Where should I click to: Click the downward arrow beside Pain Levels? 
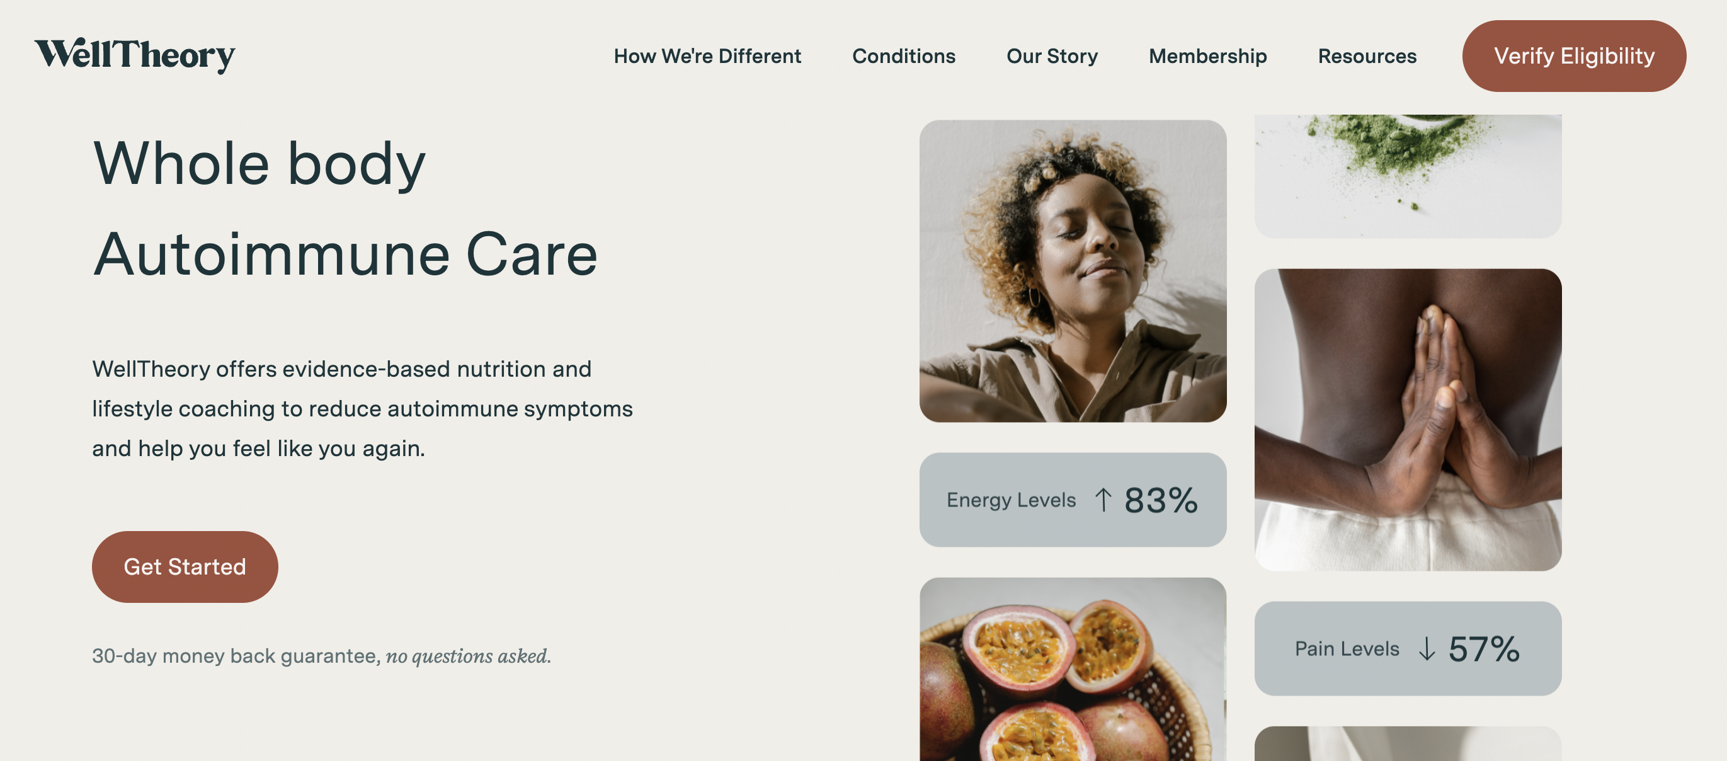[x=1426, y=649]
